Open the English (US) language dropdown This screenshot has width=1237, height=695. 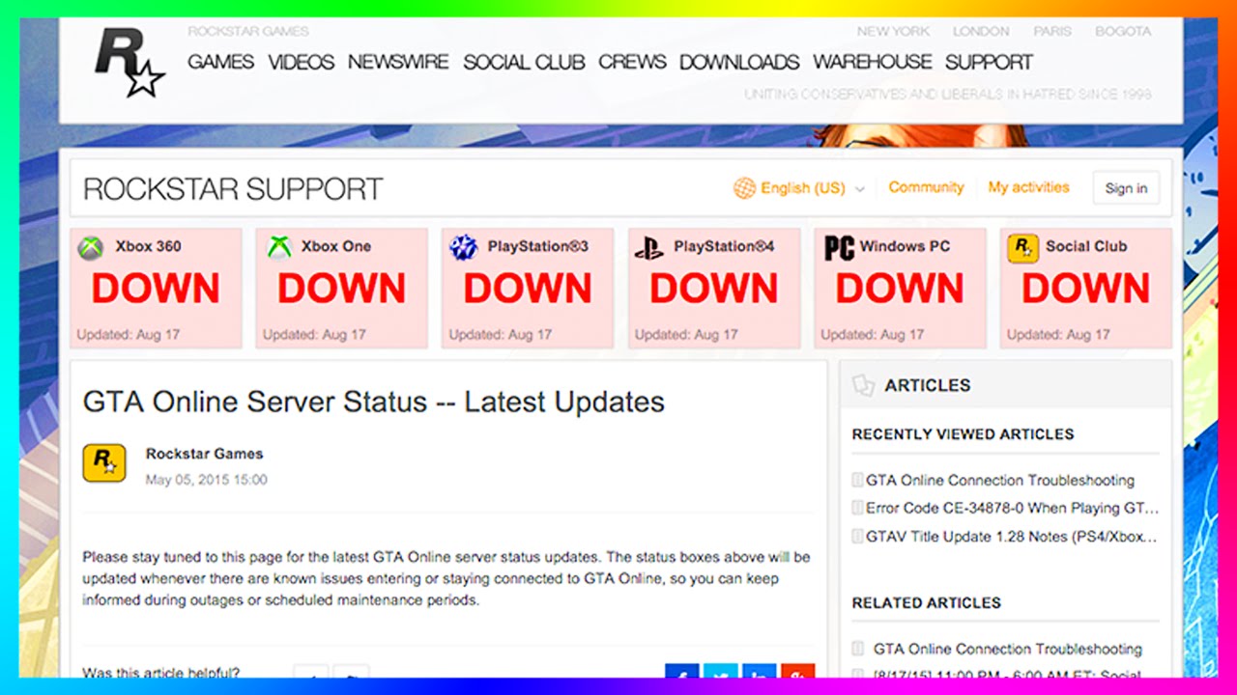(x=799, y=188)
